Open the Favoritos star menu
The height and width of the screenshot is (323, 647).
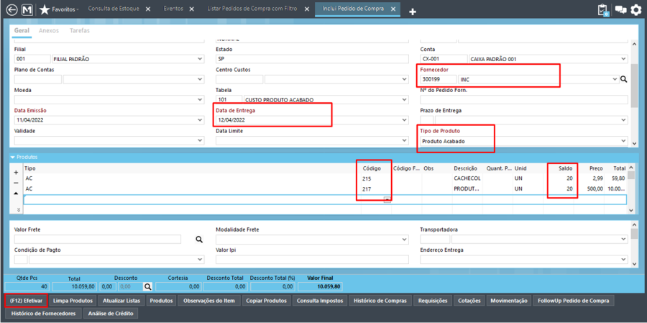click(x=60, y=9)
